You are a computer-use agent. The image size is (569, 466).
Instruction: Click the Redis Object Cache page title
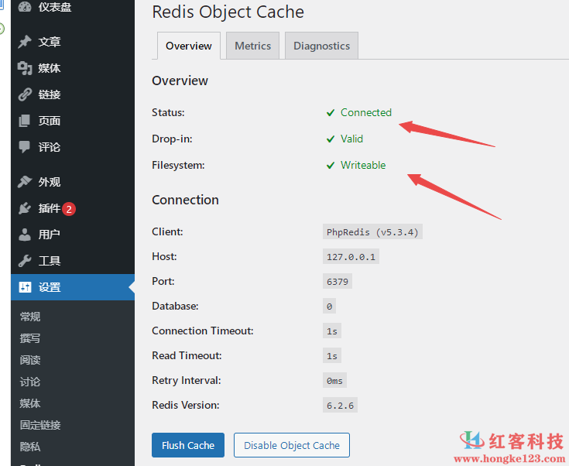[x=228, y=12]
